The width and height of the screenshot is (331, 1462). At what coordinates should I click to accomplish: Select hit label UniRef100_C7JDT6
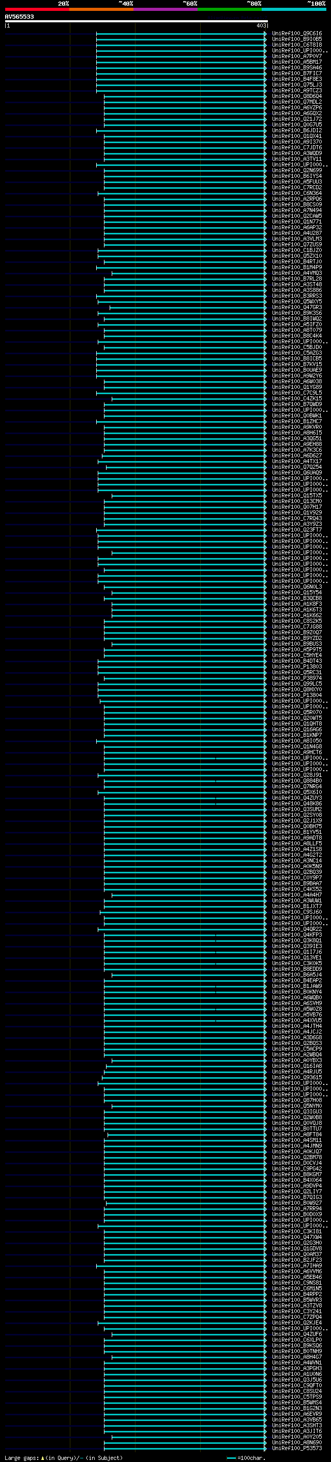297,148
